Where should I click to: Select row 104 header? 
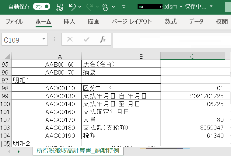coord(5,136)
